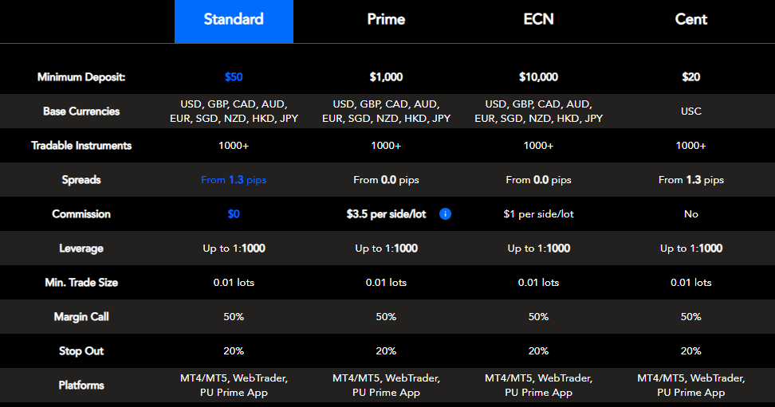Click the Prime $1,000 minimum deposit
The height and width of the screenshot is (407, 775).
(386, 77)
